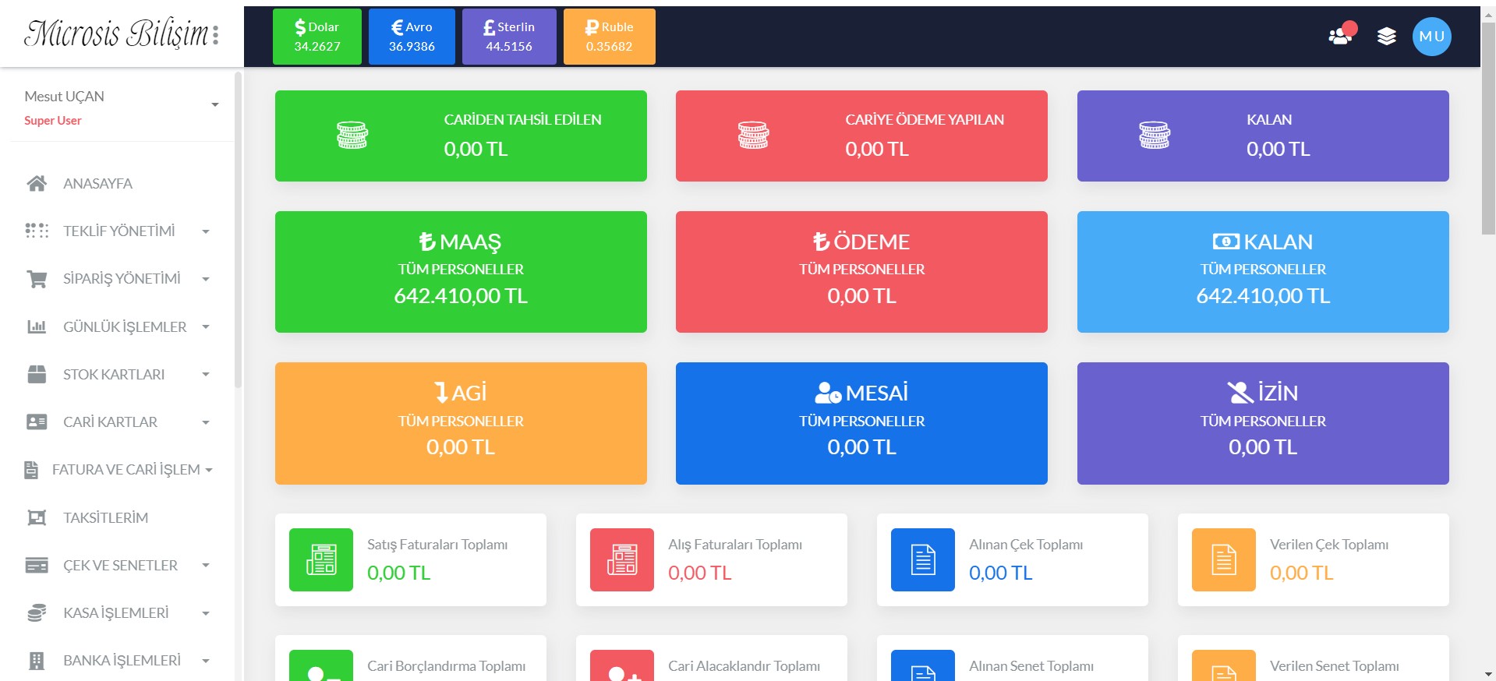This screenshot has height=681, width=1496.
Task: Click the MU profile avatar
Action: coord(1431,37)
